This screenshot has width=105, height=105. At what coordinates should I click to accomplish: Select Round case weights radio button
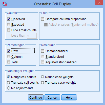pos(43,77)
